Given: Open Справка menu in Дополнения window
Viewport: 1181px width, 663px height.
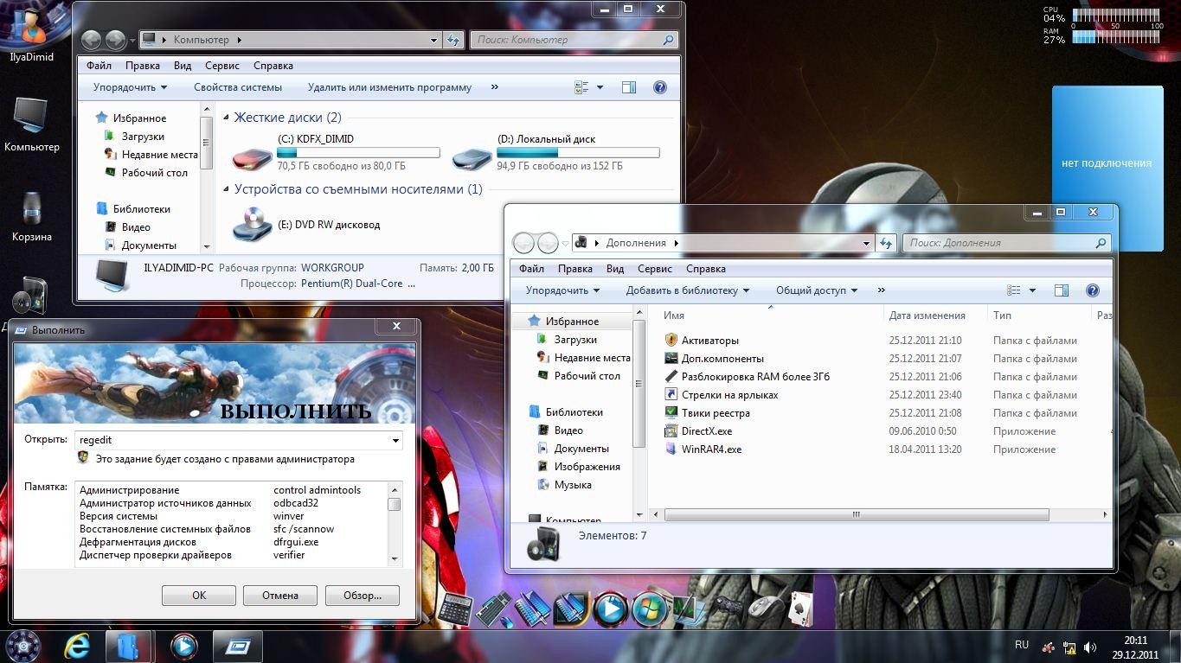Looking at the screenshot, I should pyautogui.click(x=706, y=269).
